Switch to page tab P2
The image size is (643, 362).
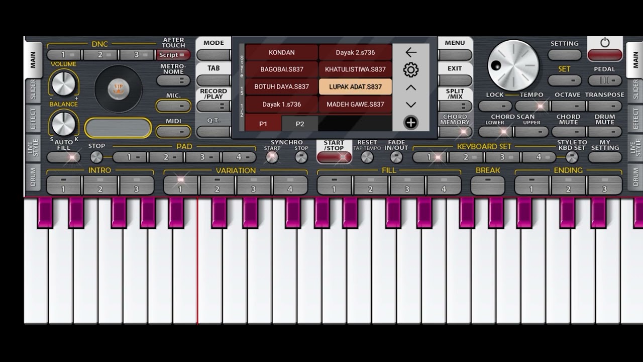[x=300, y=124]
